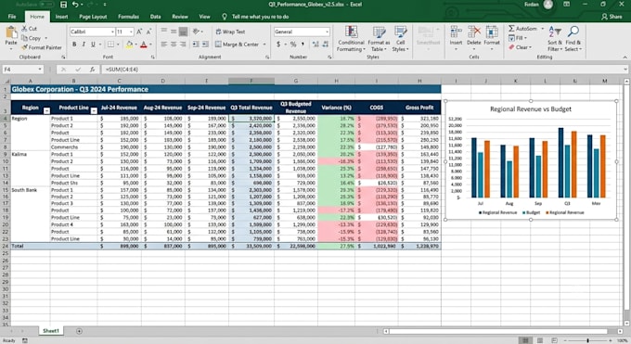
Task: Expand the Name Box dropdown arrow
Action: [40, 70]
